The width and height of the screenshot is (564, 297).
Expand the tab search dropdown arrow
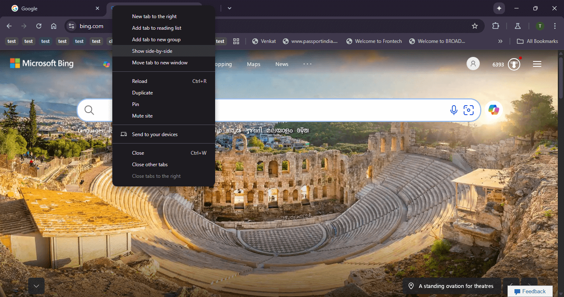230,8
